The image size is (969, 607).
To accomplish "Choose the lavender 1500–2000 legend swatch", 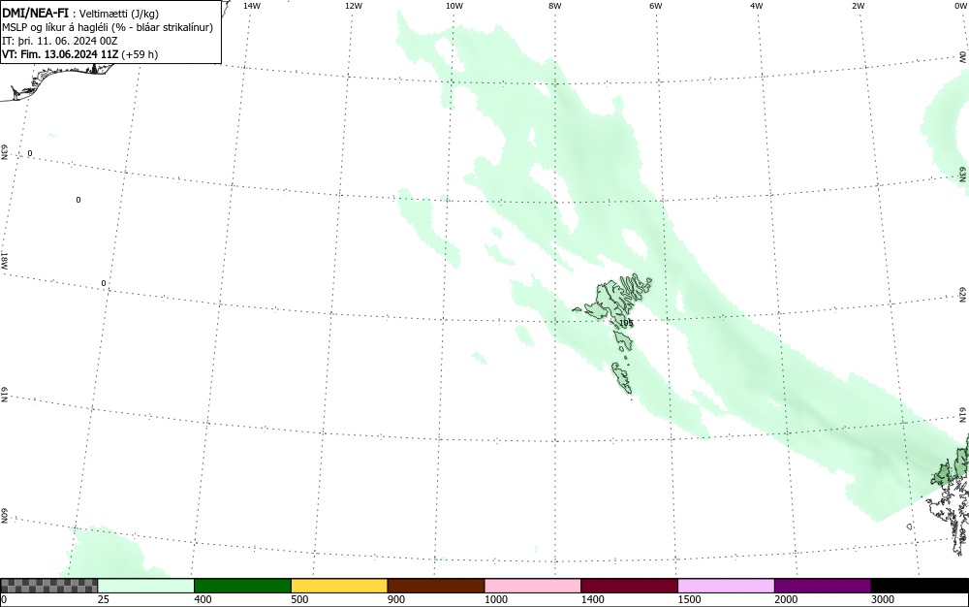I will point(726,586).
